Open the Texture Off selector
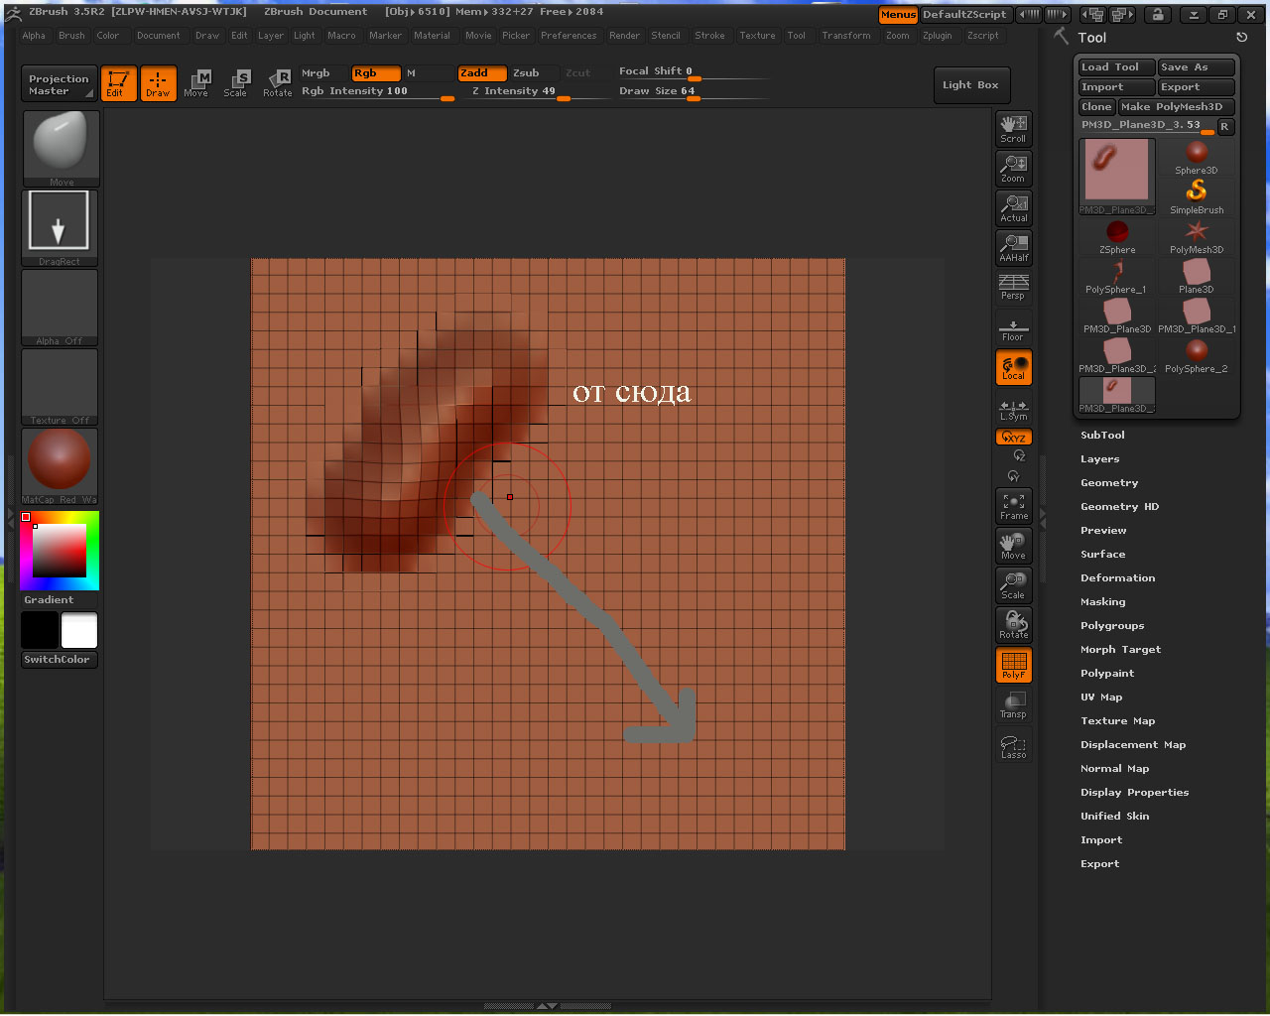 (61, 386)
